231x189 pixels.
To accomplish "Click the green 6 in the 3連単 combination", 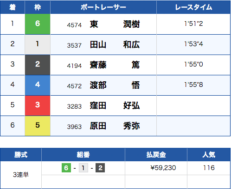I will point(66,168).
